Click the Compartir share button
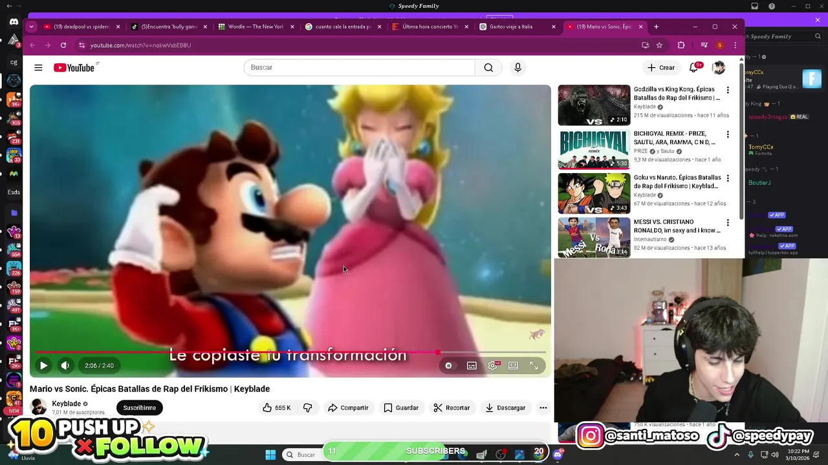Screen dimensions: 828x465 pos(348,408)
